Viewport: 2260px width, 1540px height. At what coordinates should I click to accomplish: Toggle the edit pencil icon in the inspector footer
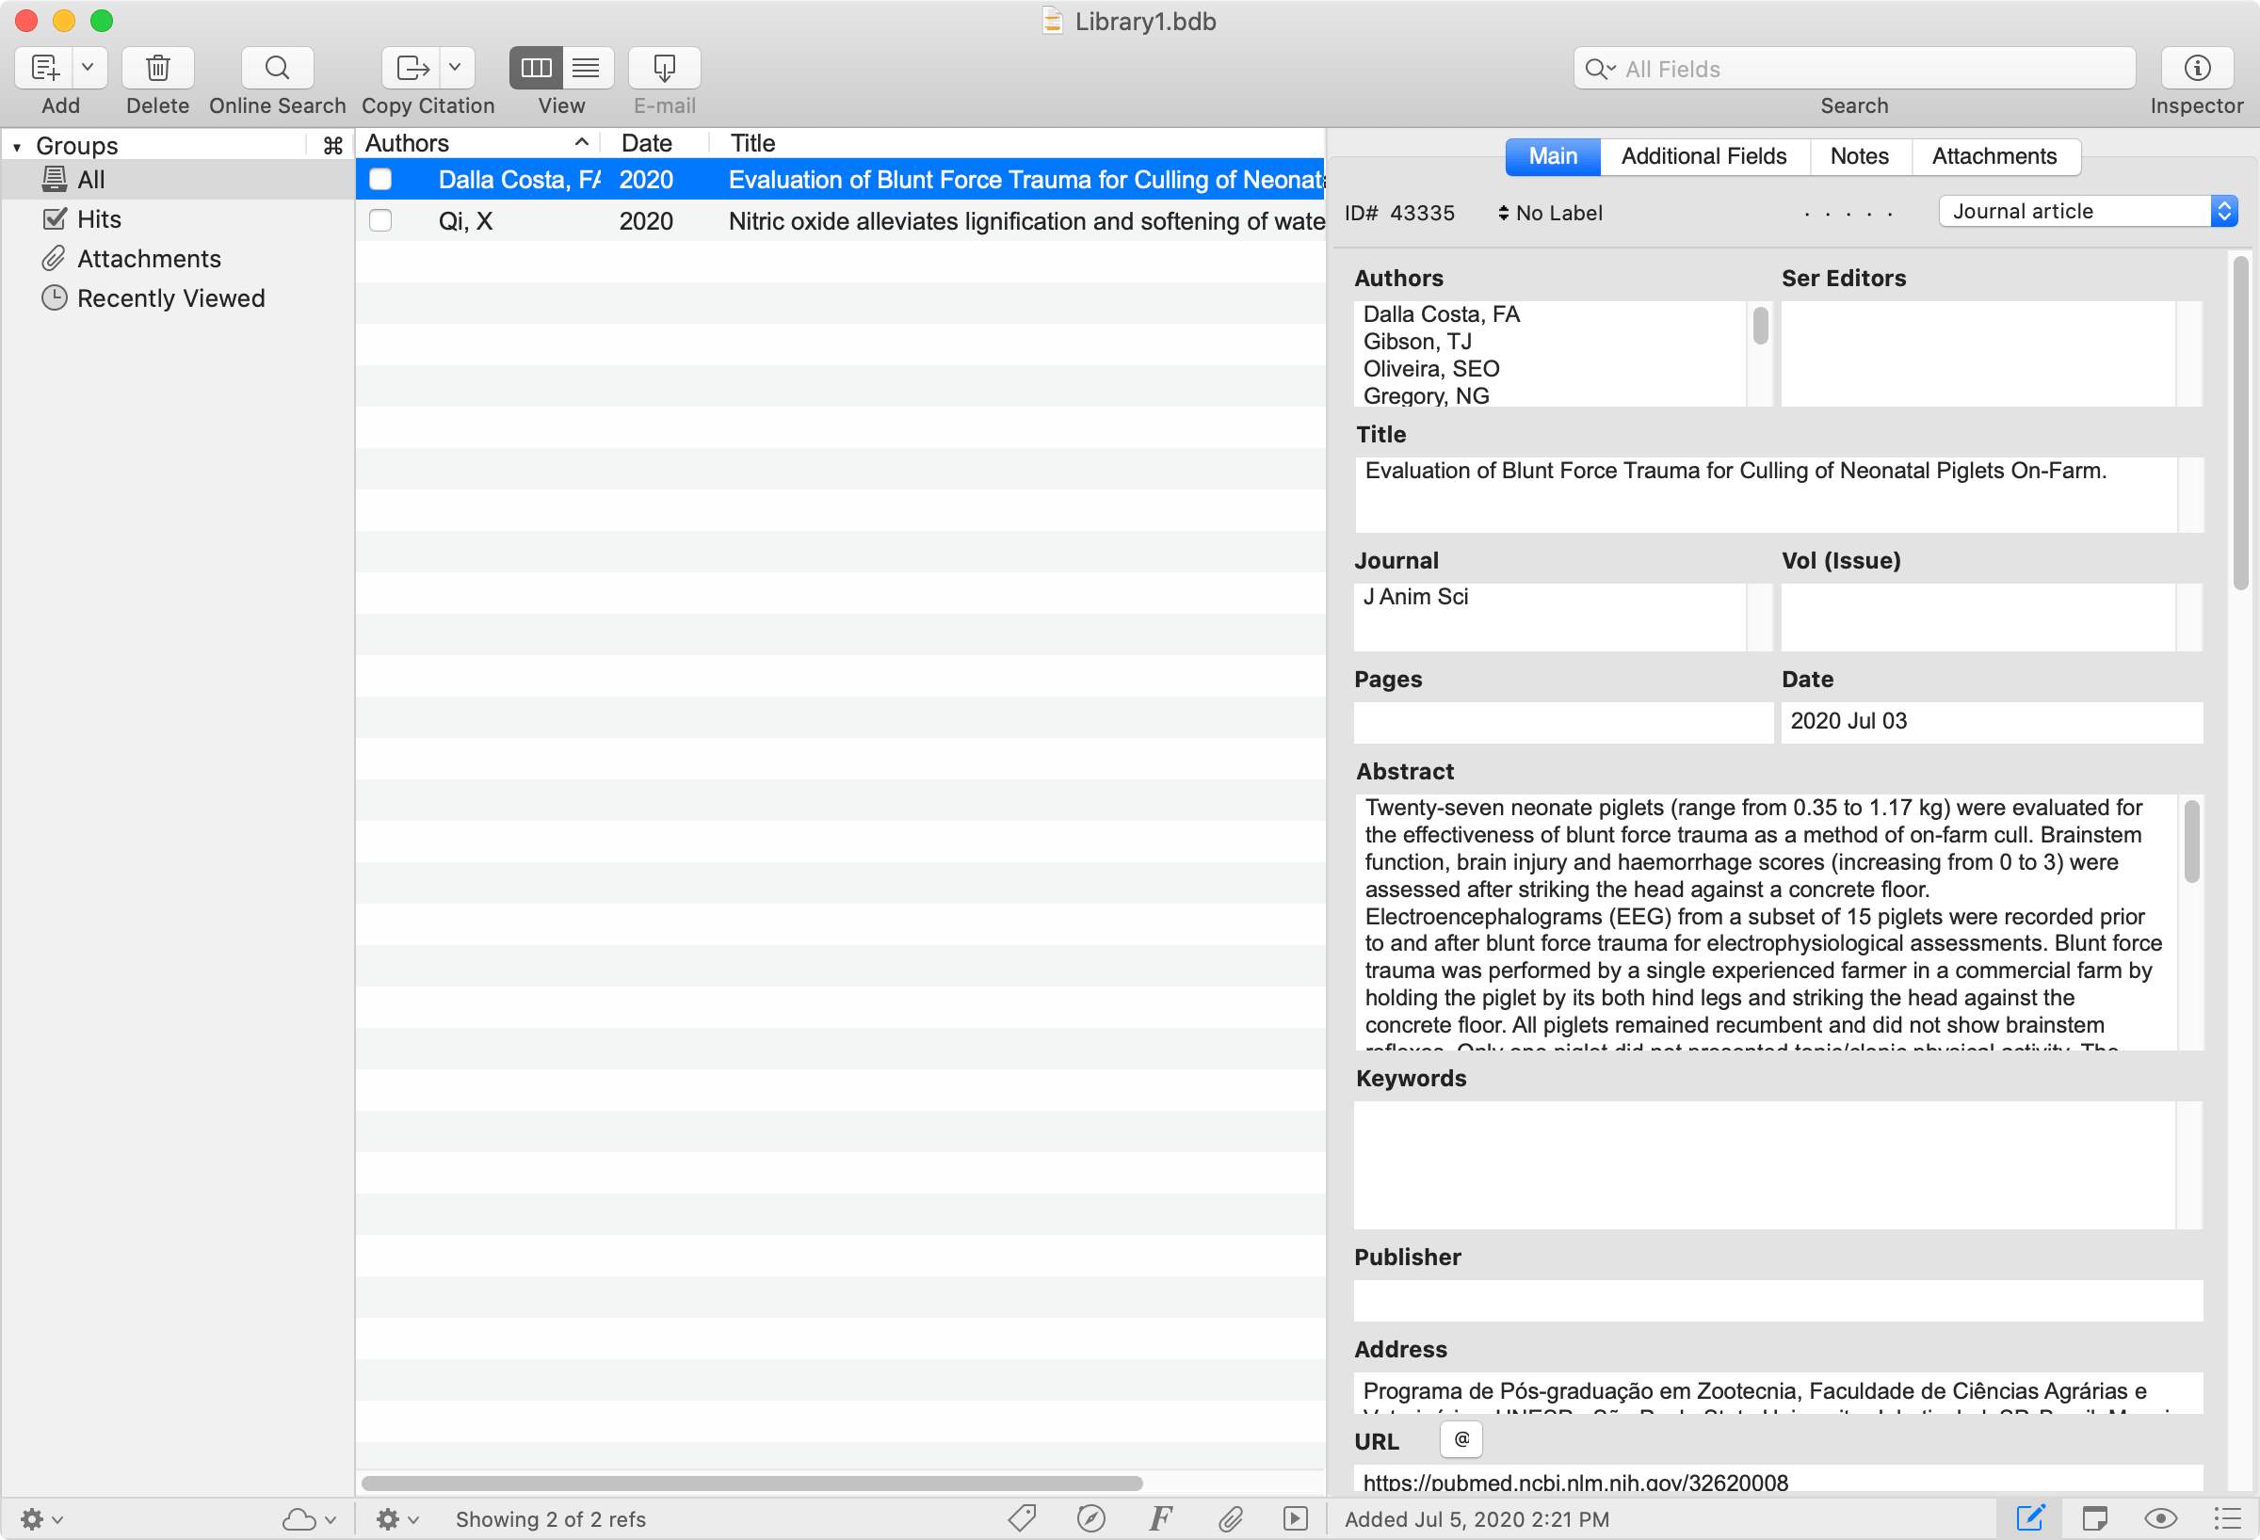click(2030, 1518)
